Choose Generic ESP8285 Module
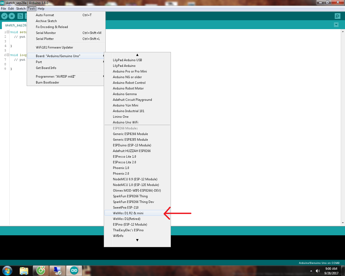345x276 pixels. pyautogui.click(x=137, y=140)
